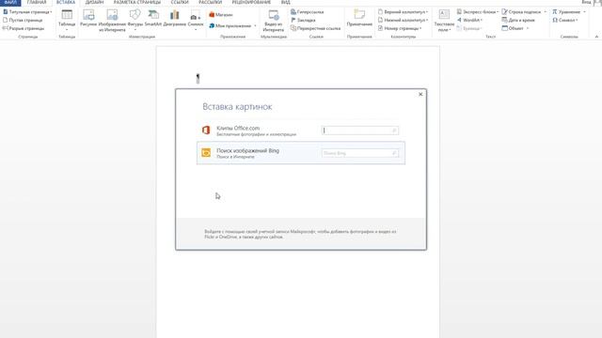Click the Текстовое поле (Text box) icon
The width and height of the screenshot is (602, 338).
pos(444,21)
